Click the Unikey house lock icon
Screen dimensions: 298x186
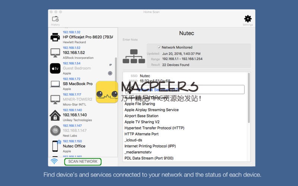(x=55, y=115)
